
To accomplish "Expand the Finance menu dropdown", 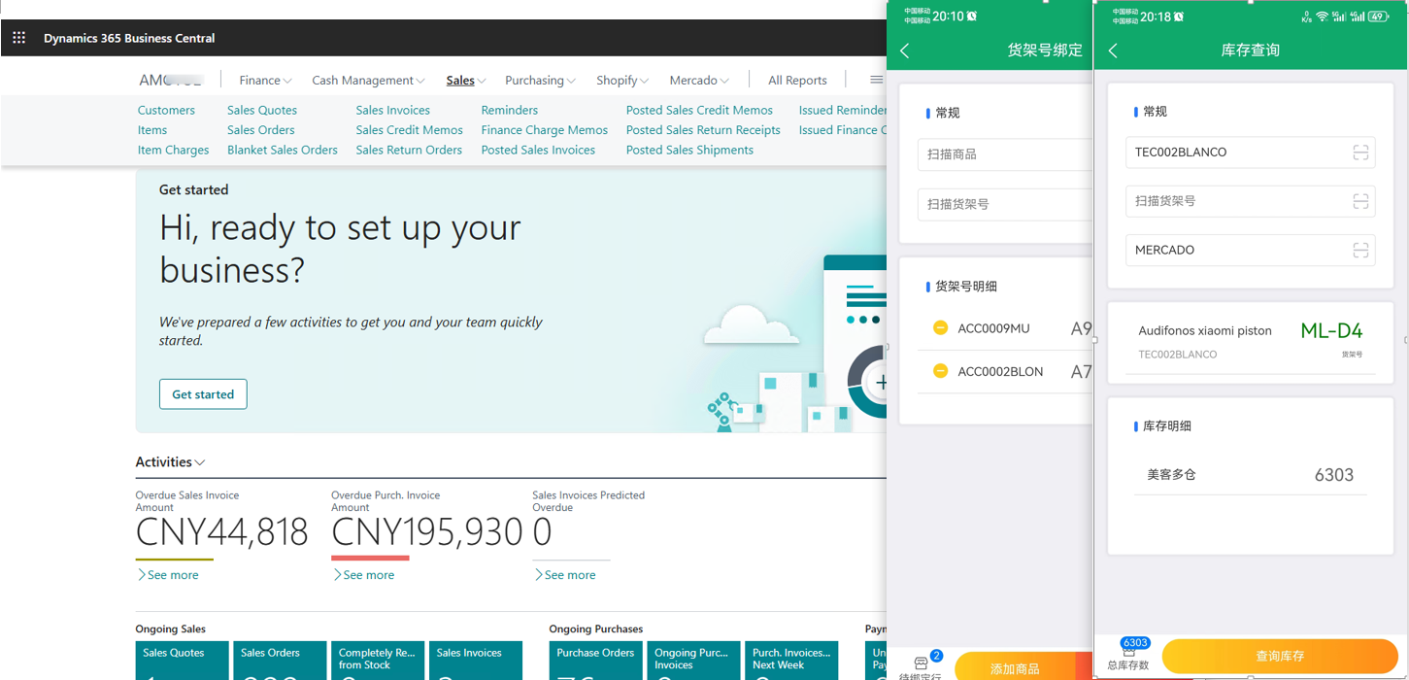I will pyautogui.click(x=265, y=81).
